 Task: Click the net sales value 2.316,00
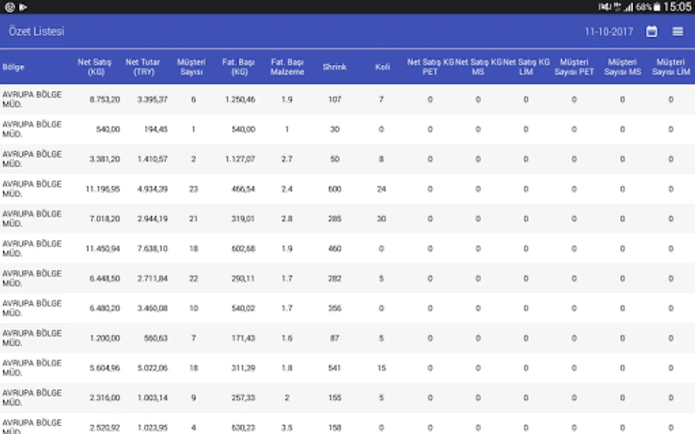tap(105, 398)
